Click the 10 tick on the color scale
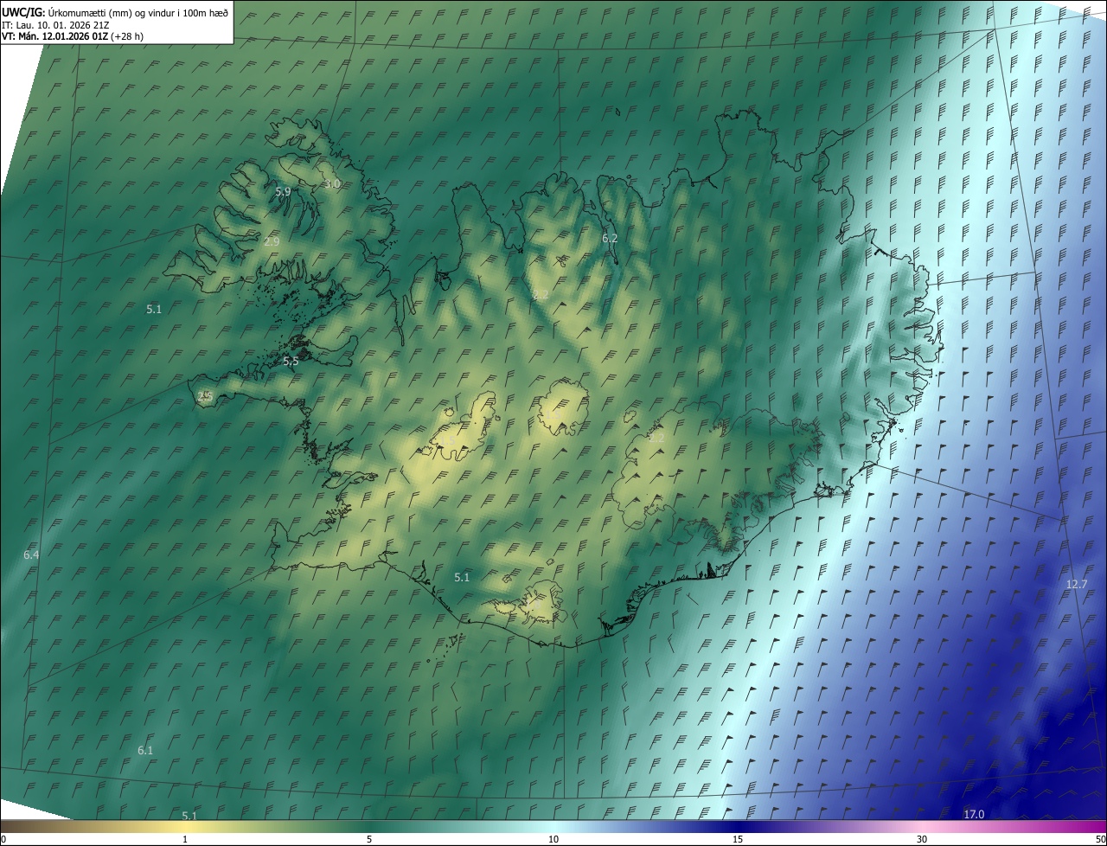 [553, 839]
